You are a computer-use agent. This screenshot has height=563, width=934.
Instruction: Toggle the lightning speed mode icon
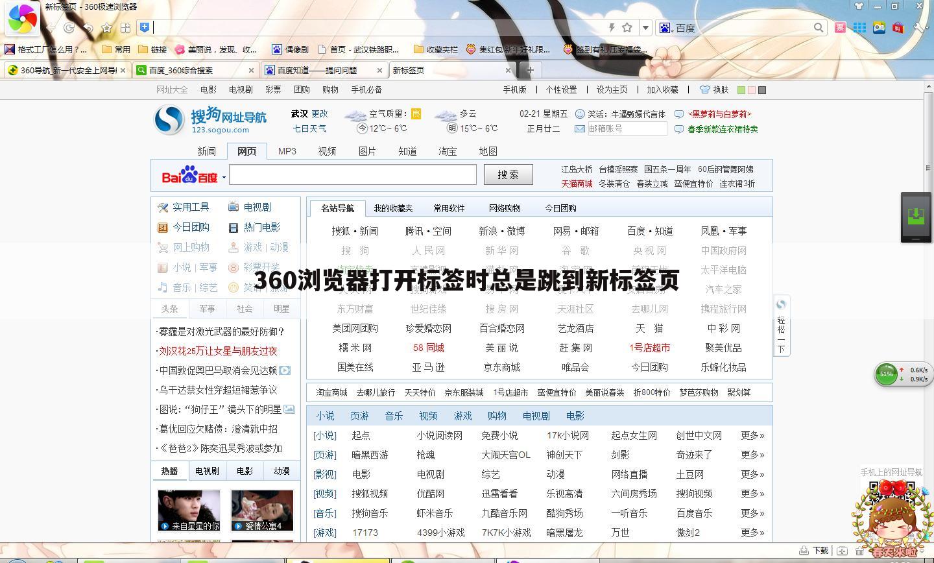pyautogui.click(x=611, y=27)
